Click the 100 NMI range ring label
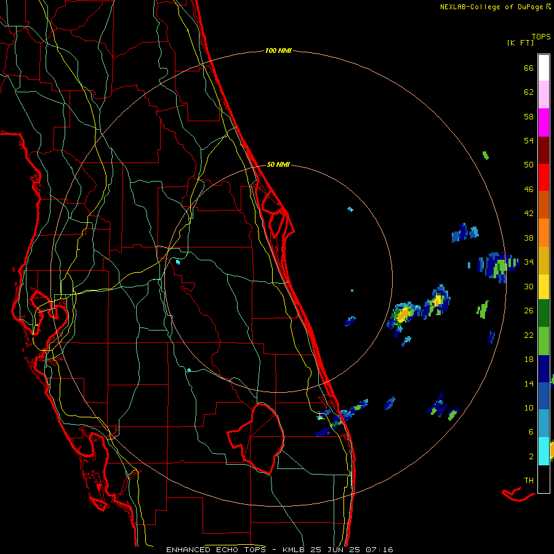554x554 pixels. tap(278, 50)
